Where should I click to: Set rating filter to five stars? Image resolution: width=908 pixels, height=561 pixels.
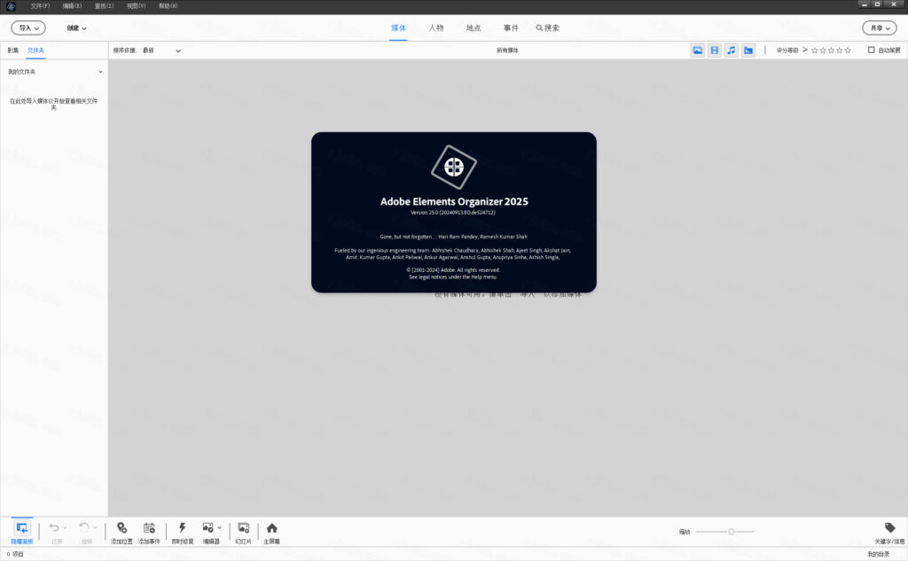848,51
